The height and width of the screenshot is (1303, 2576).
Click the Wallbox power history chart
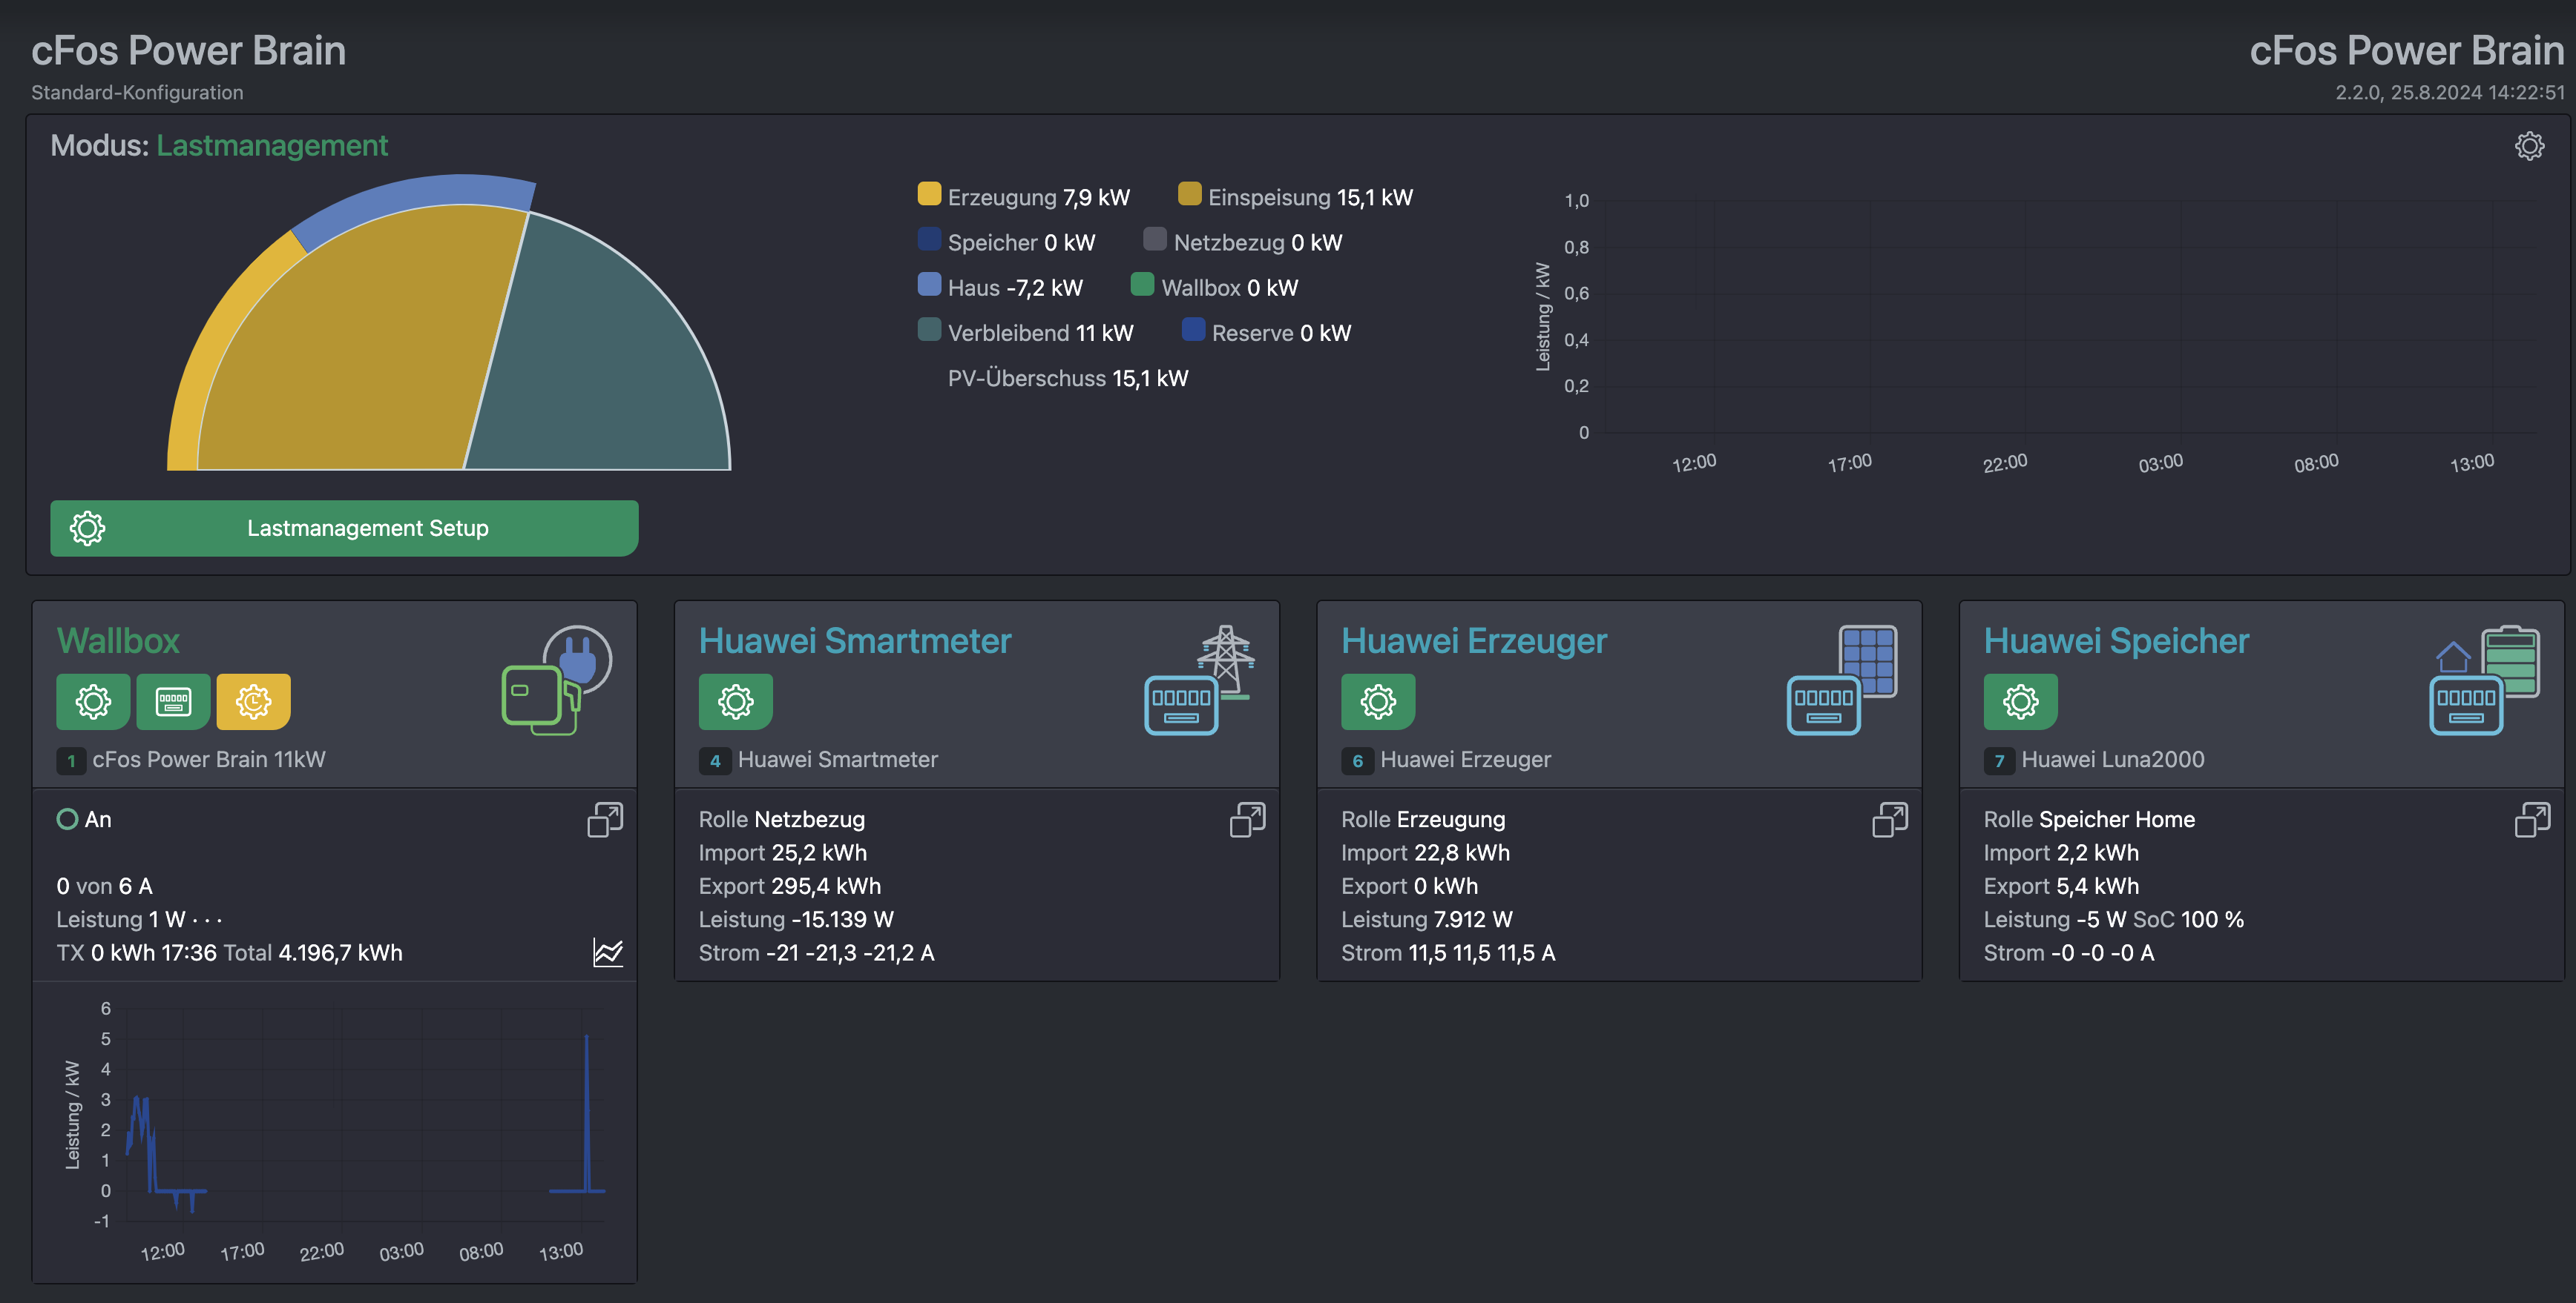[x=335, y=1131]
